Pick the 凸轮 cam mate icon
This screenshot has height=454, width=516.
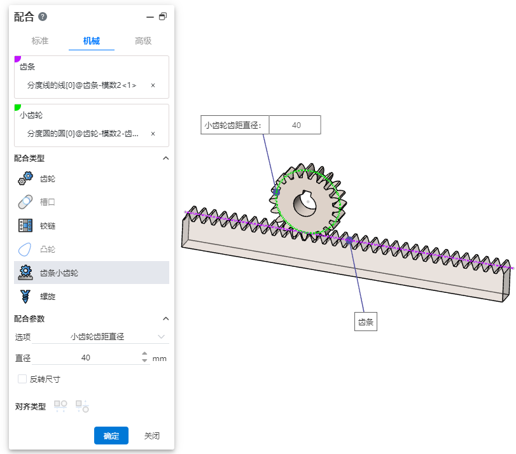click(25, 249)
